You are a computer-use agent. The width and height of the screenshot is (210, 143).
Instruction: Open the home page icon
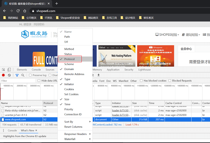25,11
